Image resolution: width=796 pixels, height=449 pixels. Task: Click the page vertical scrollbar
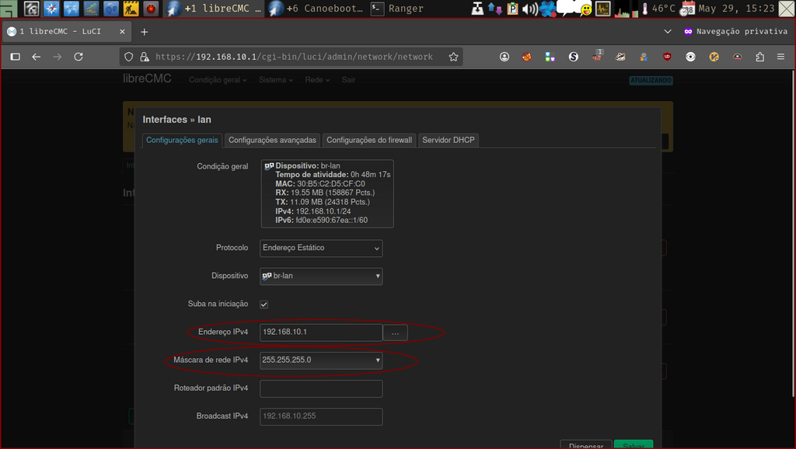(793, 233)
